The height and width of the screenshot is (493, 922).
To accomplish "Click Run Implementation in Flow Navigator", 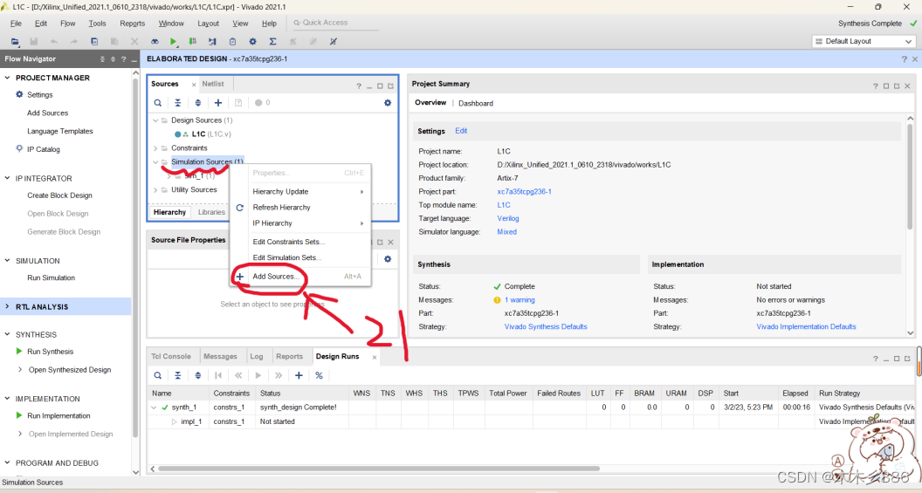I will (x=58, y=415).
